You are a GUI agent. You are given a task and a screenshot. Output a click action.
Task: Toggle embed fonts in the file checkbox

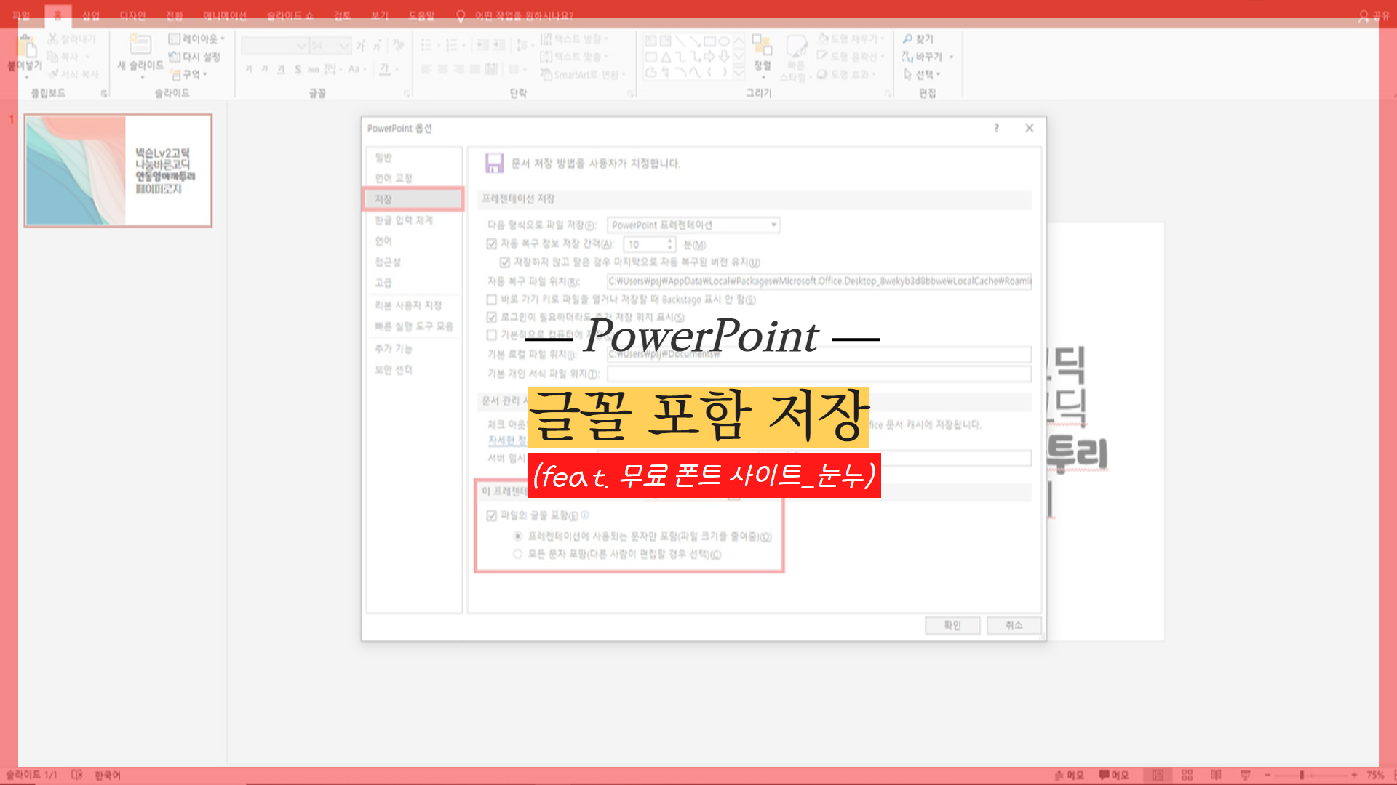click(x=492, y=515)
